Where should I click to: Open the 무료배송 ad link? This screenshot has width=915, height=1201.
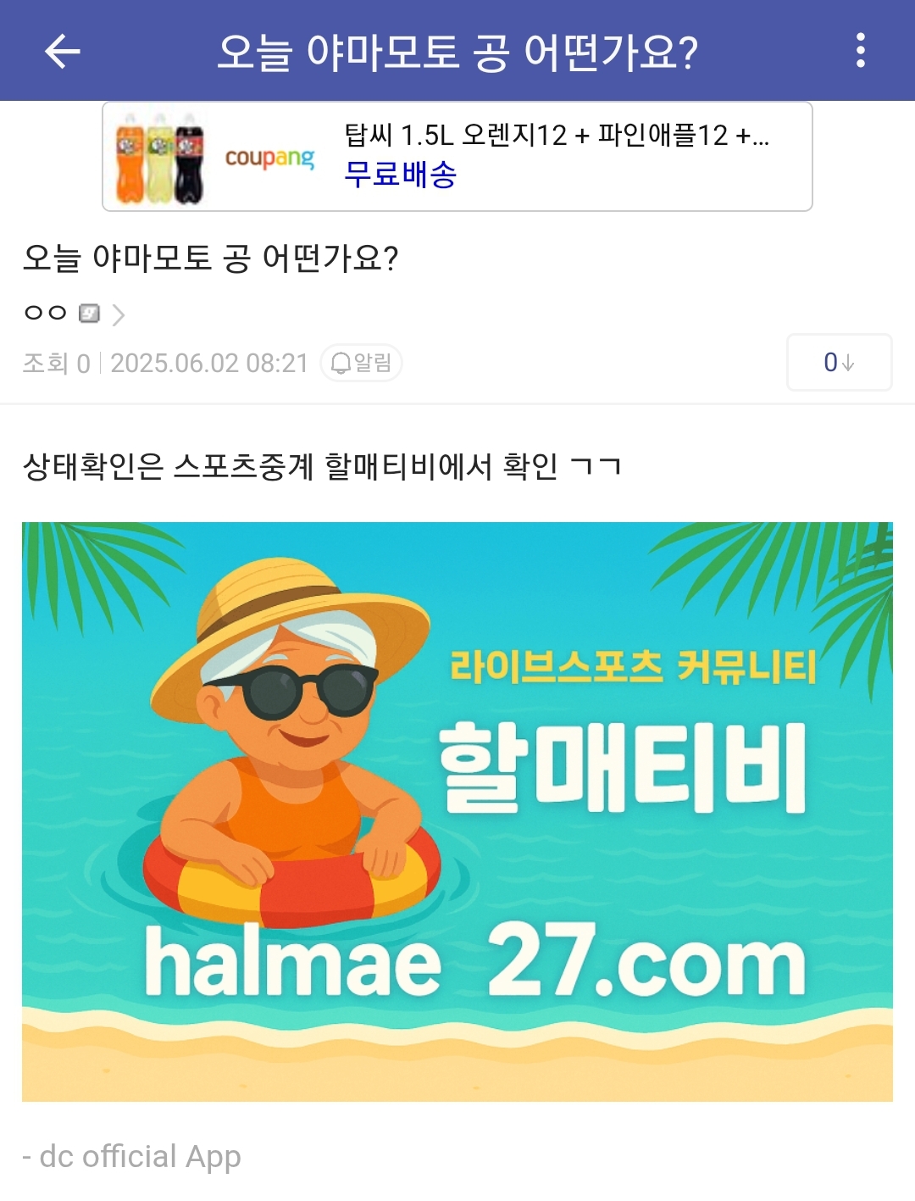(401, 175)
